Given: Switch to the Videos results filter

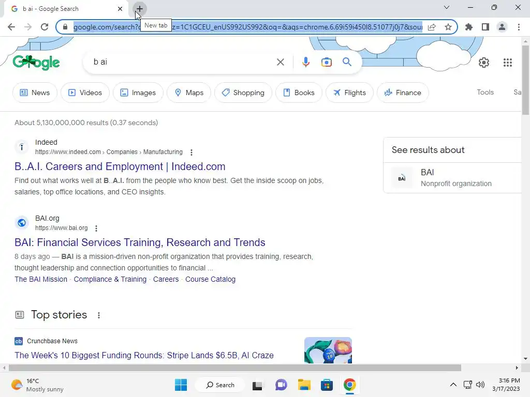Looking at the screenshot, I should click(85, 93).
